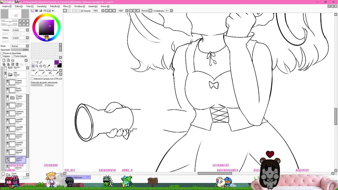Open the Arquivo menu
The width and height of the screenshot is (338, 190).
[x=7, y=6]
